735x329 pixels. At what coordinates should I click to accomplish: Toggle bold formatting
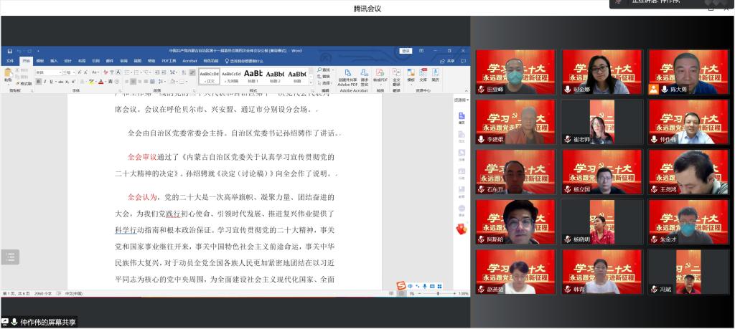37,82
